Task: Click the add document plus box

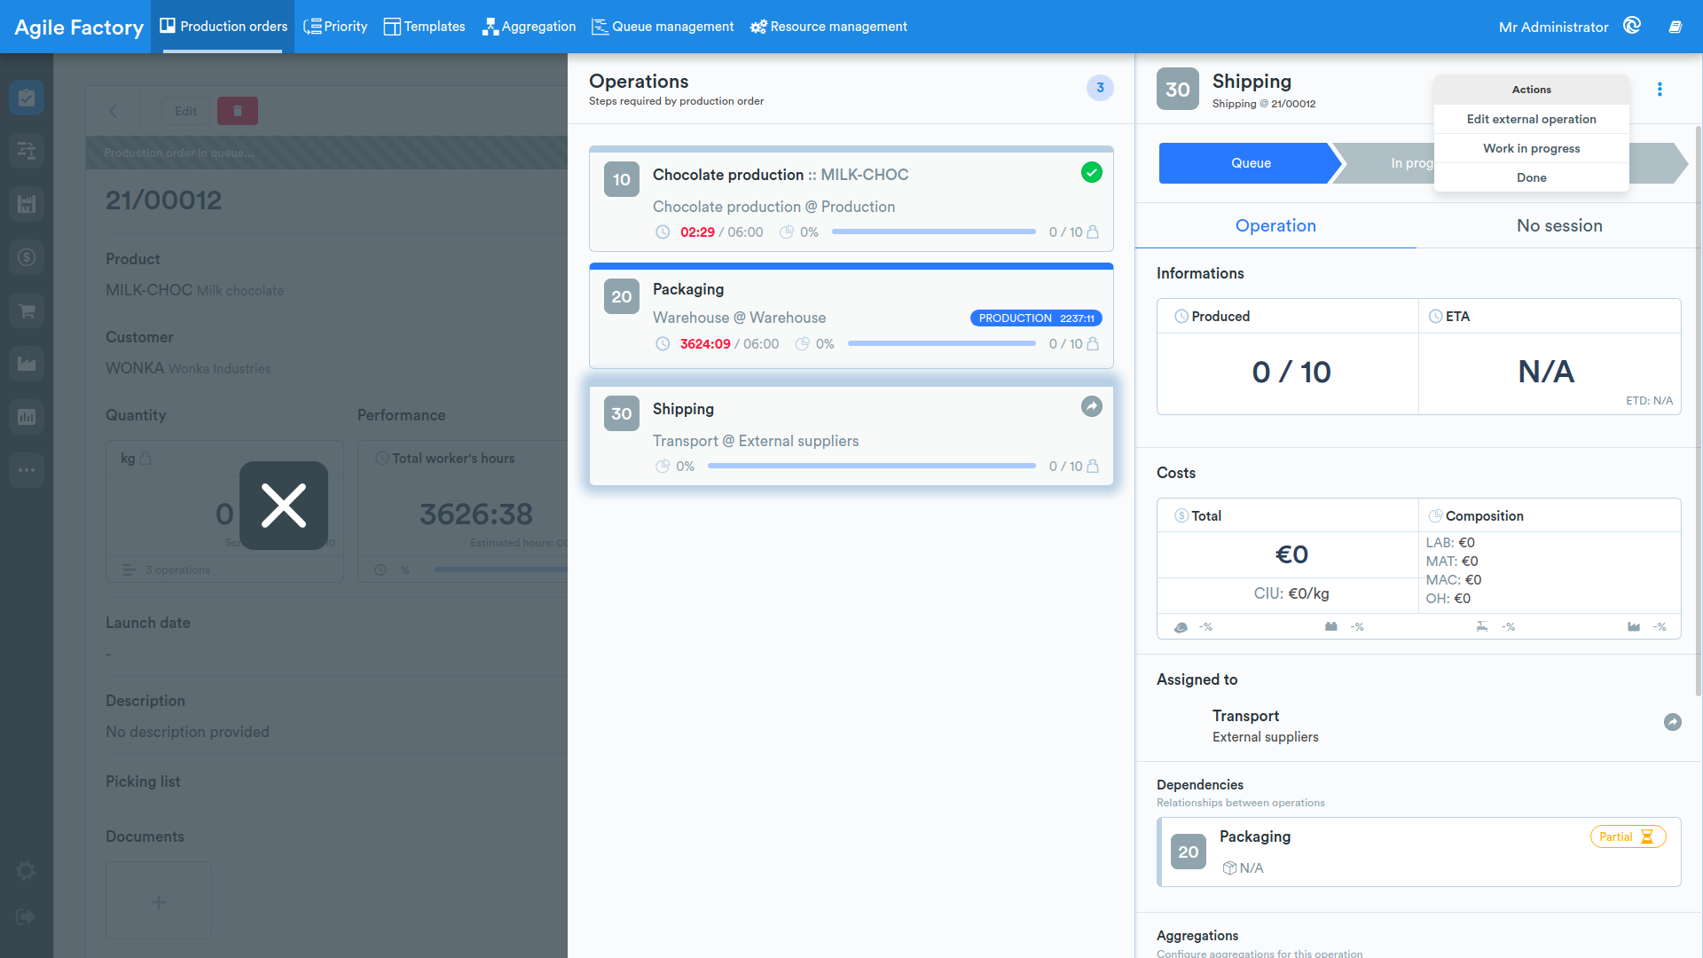Action: point(159,901)
